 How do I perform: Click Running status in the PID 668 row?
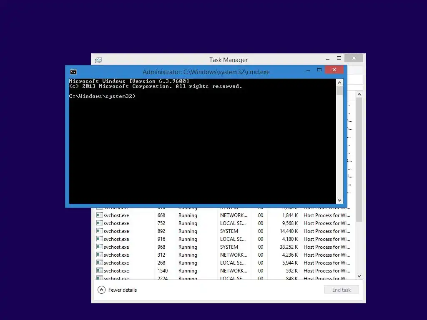[188, 215]
